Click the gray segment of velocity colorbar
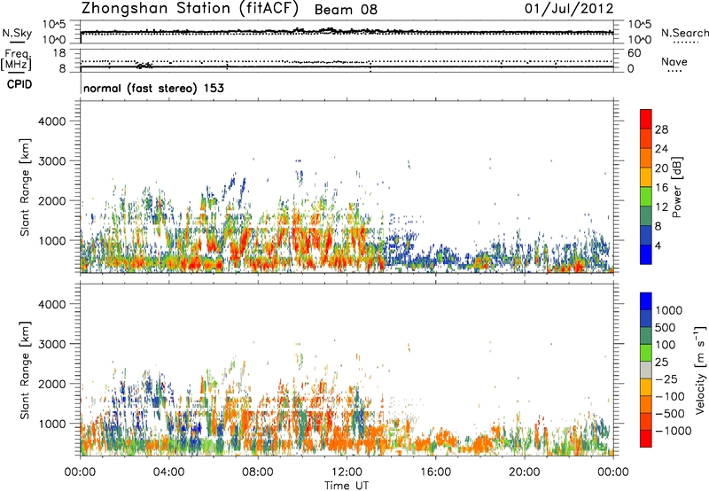This screenshot has width=709, height=491. point(646,370)
